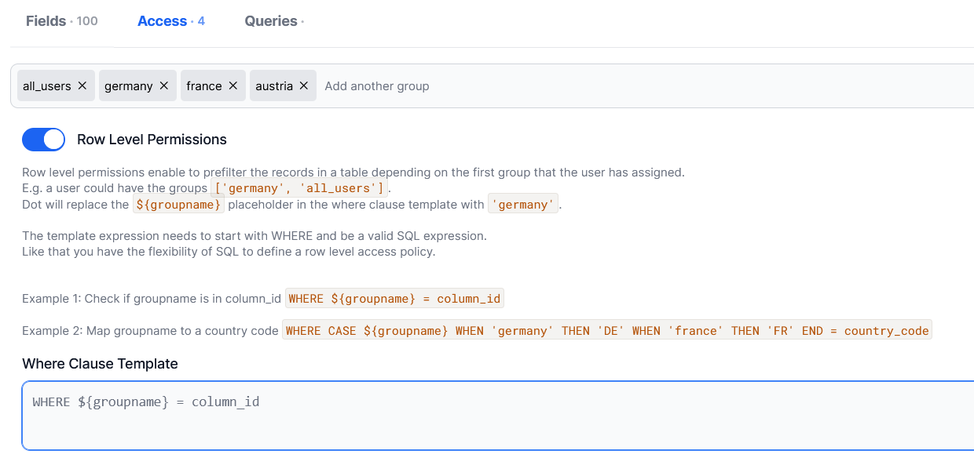The image size is (974, 465).
Task: Click the austria chip label
Action: pos(274,86)
